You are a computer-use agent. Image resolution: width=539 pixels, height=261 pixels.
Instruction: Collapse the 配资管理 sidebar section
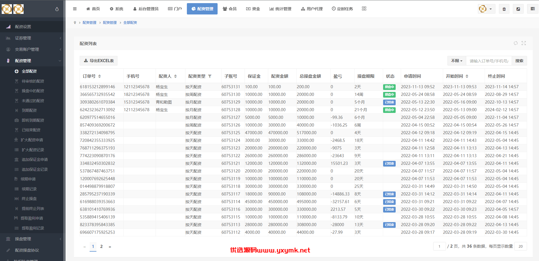32,61
